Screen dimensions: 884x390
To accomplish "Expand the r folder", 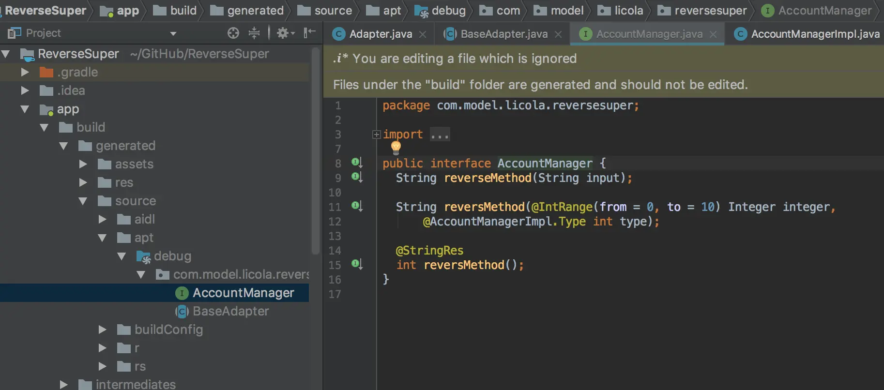I will [x=103, y=348].
